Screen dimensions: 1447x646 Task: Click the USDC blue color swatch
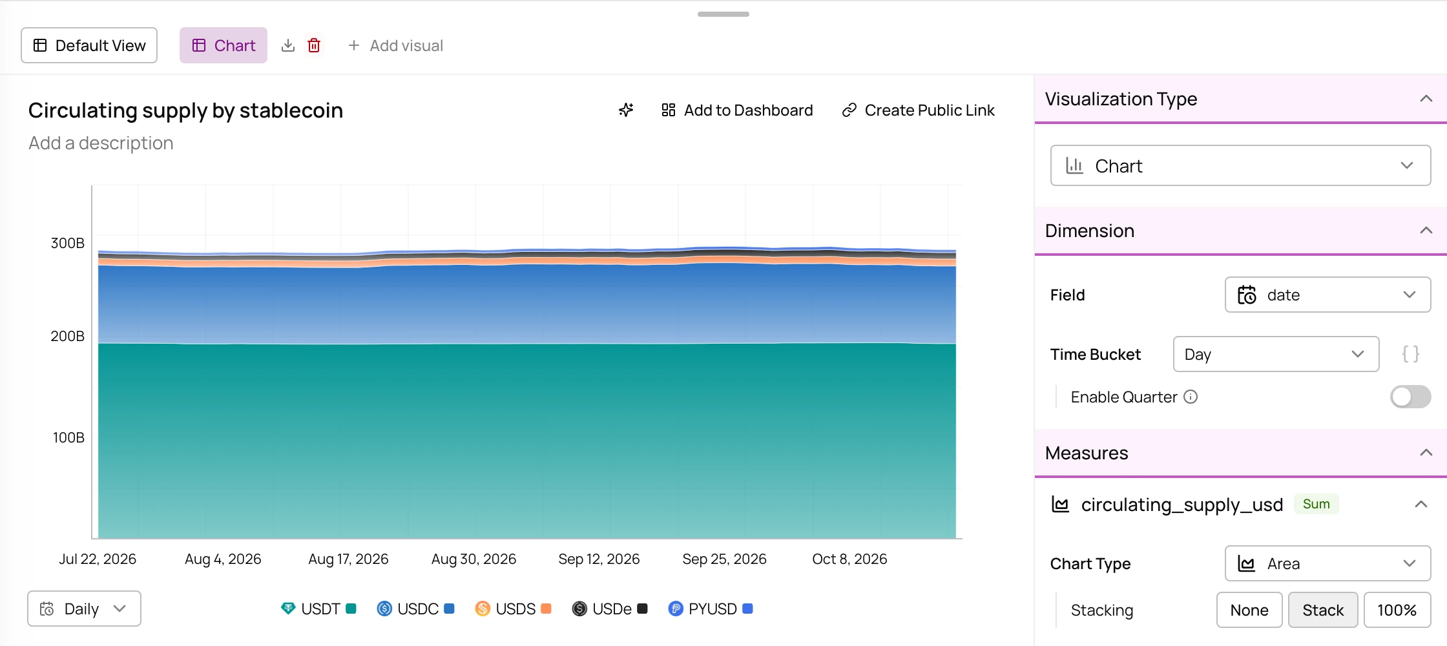(450, 609)
